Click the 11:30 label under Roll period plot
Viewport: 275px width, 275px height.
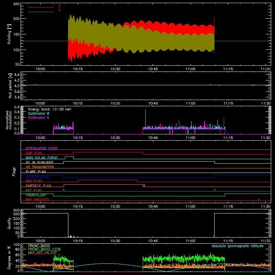click(x=266, y=103)
